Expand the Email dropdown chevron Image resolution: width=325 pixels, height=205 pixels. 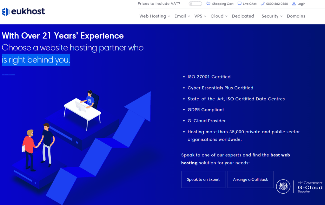coord(189,16)
